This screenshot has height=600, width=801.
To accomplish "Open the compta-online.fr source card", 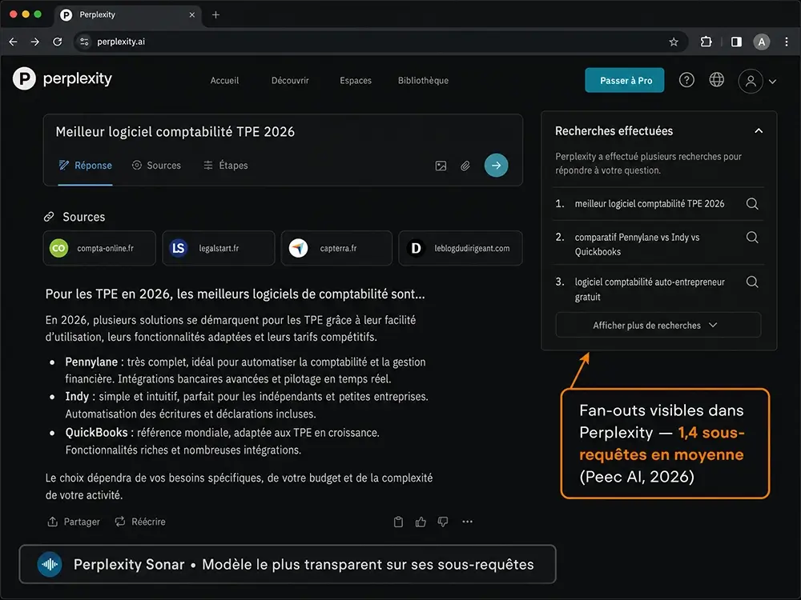I will click(99, 249).
